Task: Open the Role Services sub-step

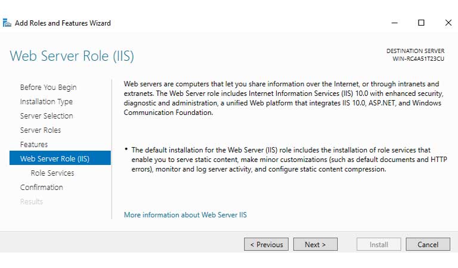Action: (52, 173)
